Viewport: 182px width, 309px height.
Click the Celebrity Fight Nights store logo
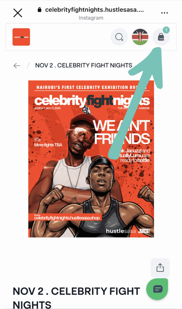[x=21, y=37]
